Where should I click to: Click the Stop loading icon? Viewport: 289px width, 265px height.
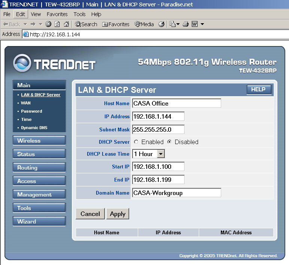[48, 24]
